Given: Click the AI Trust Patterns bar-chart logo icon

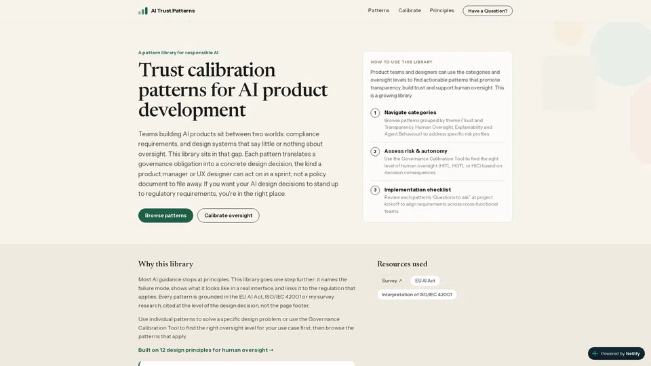Looking at the screenshot, I should (x=143, y=11).
